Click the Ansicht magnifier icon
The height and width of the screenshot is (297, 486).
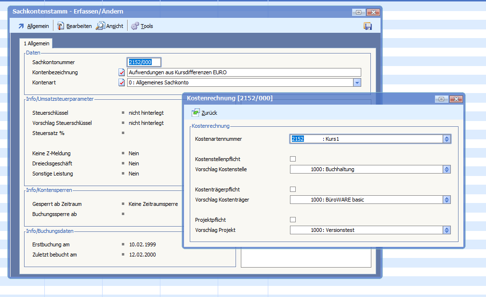point(100,26)
